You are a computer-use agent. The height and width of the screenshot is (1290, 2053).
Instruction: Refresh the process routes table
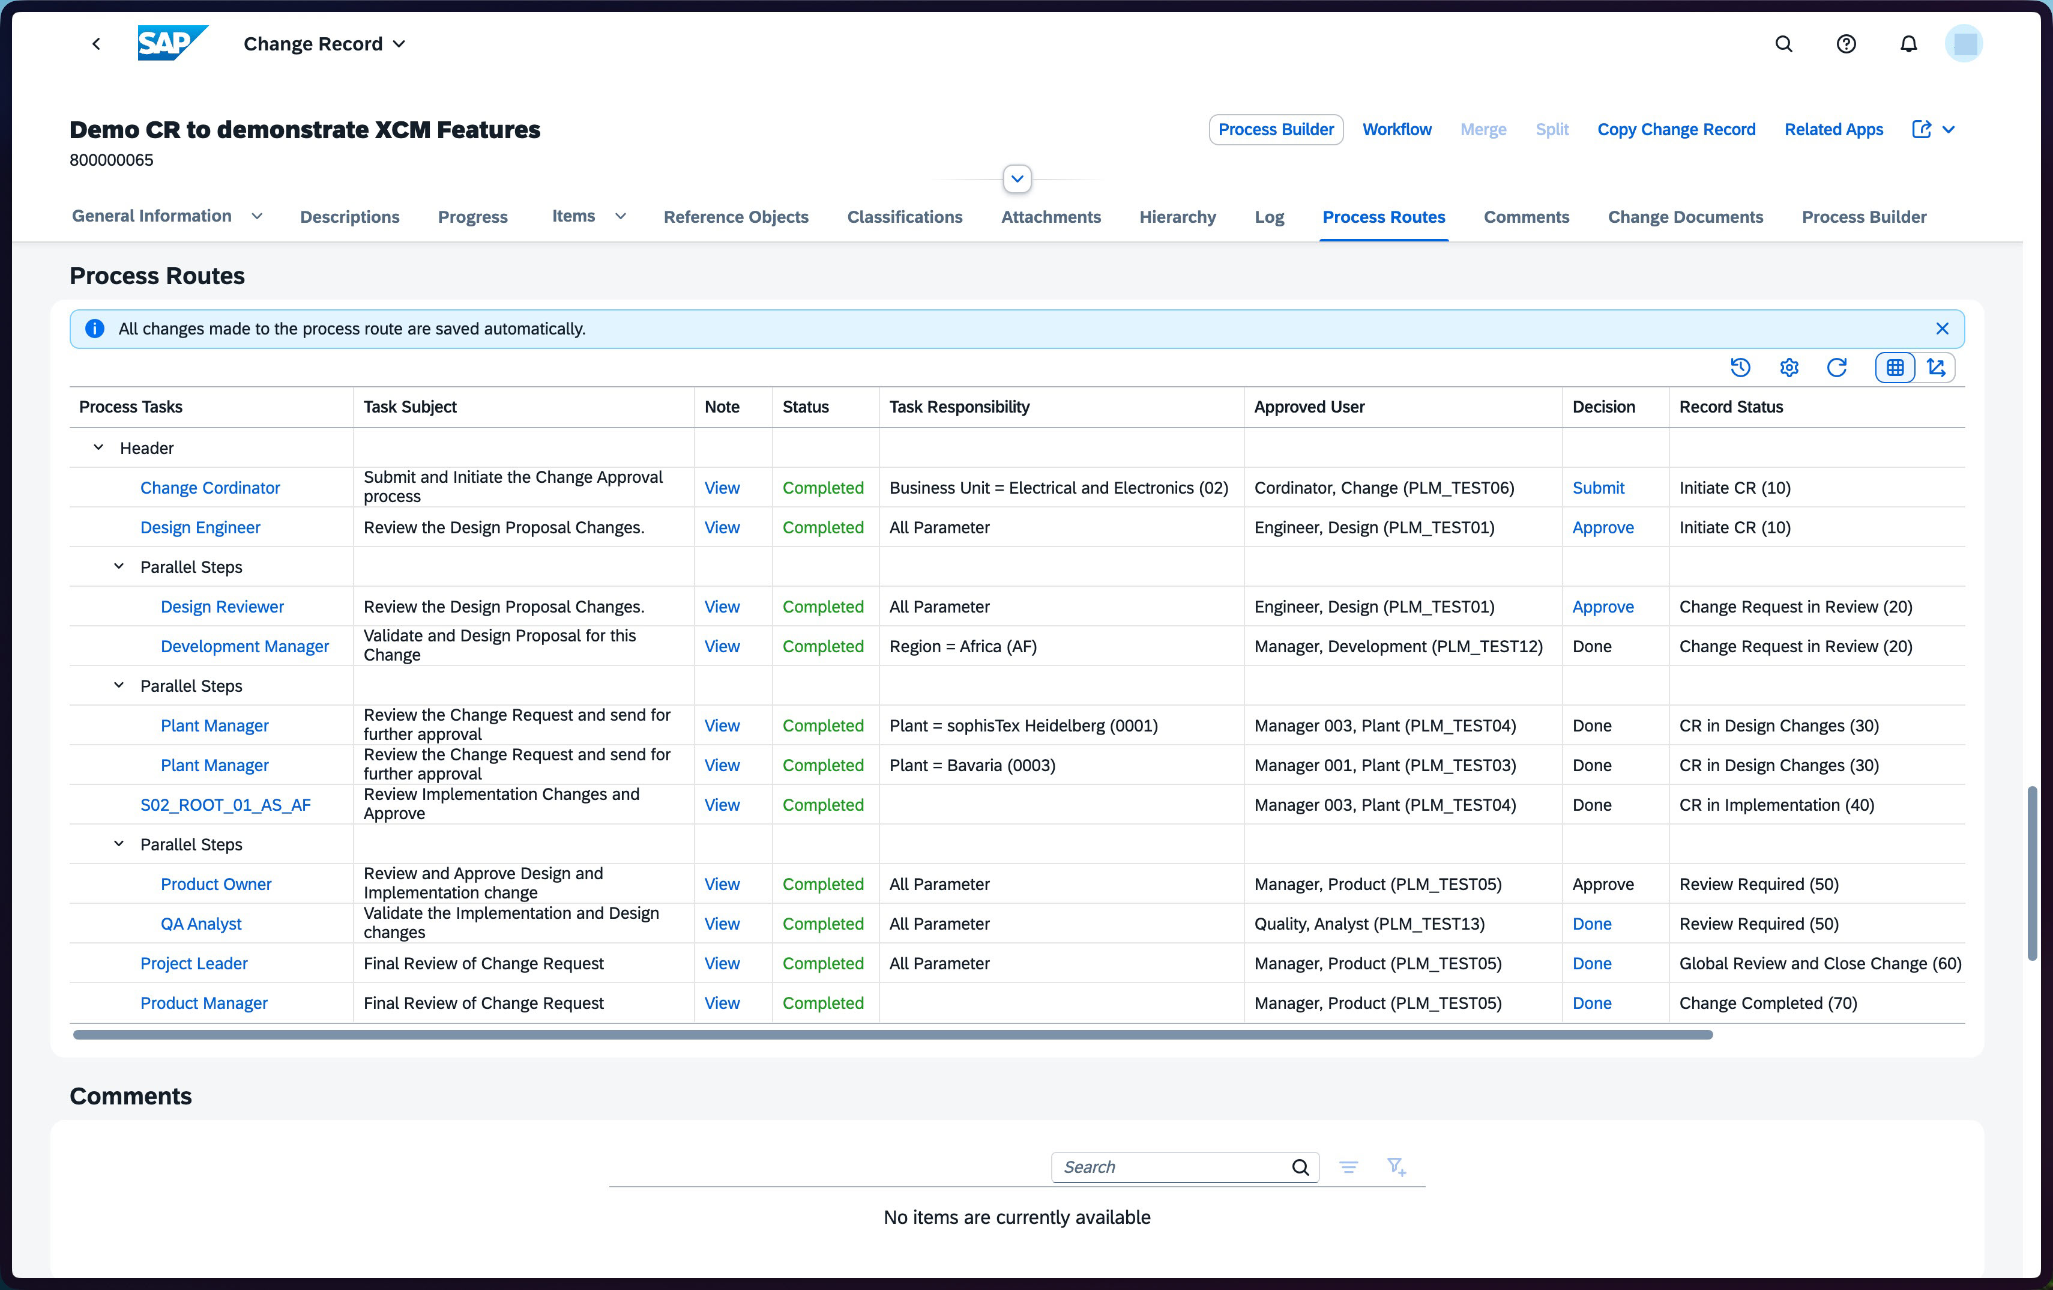coord(1837,368)
